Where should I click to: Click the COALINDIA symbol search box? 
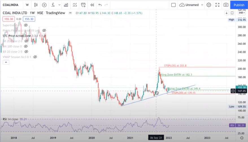click(11, 5)
